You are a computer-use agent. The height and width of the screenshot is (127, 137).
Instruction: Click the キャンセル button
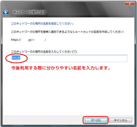pyautogui.click(x=121, y=120)
